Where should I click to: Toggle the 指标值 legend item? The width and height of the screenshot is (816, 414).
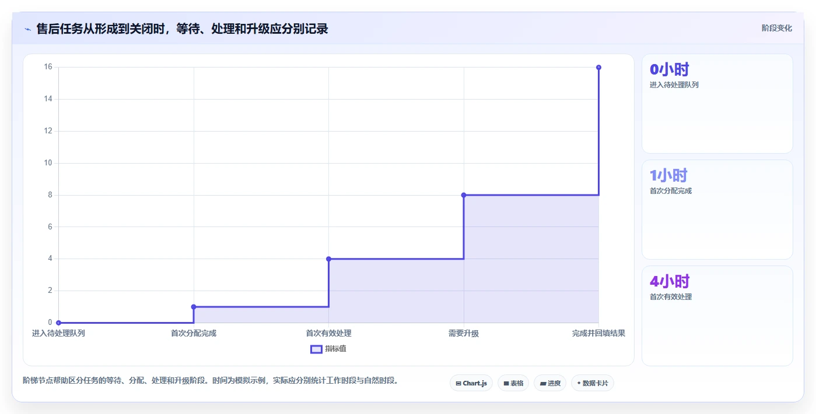(328, 349)
